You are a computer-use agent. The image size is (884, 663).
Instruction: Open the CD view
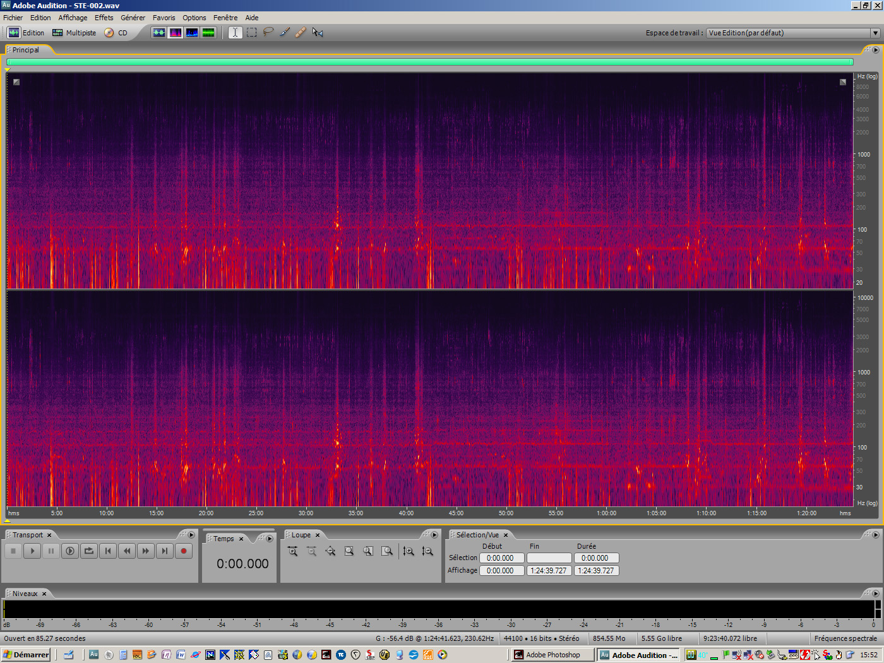click(122, 32)
